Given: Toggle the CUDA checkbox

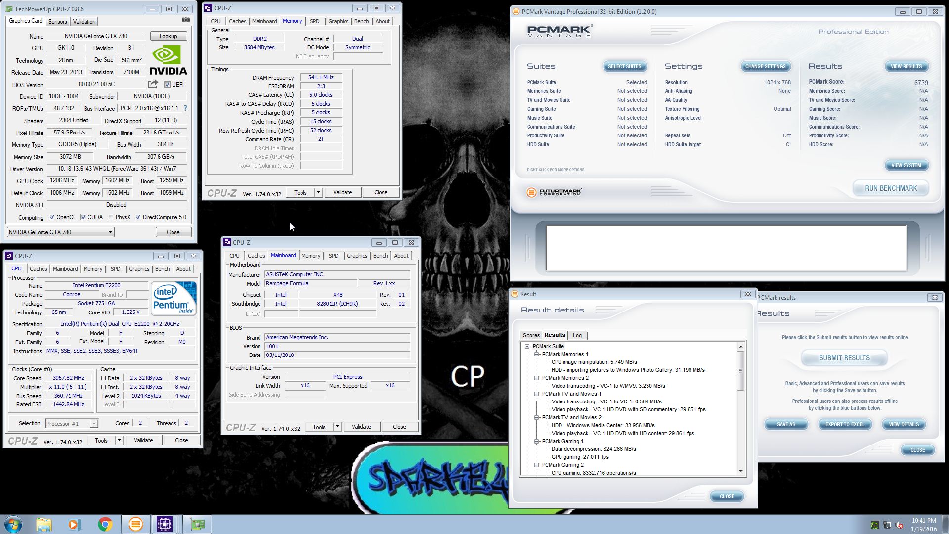Looking at the screenshot, I should click(83, 217).
